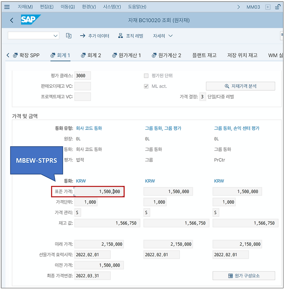Click the 그룹 통화, 손익 센터 평가 link
Image resolution: width=285 pixels, height=289 pixels.
[237, 128]
